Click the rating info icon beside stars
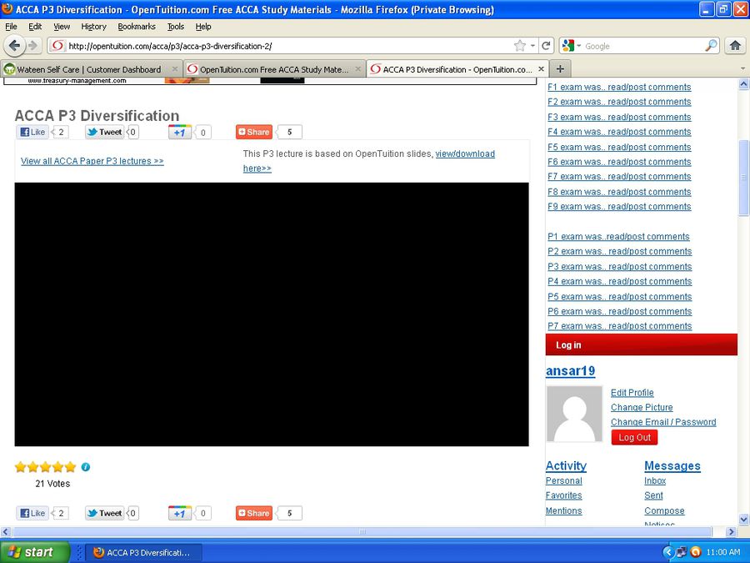Screen dimensions: 750x563 [x=86, y=467]
